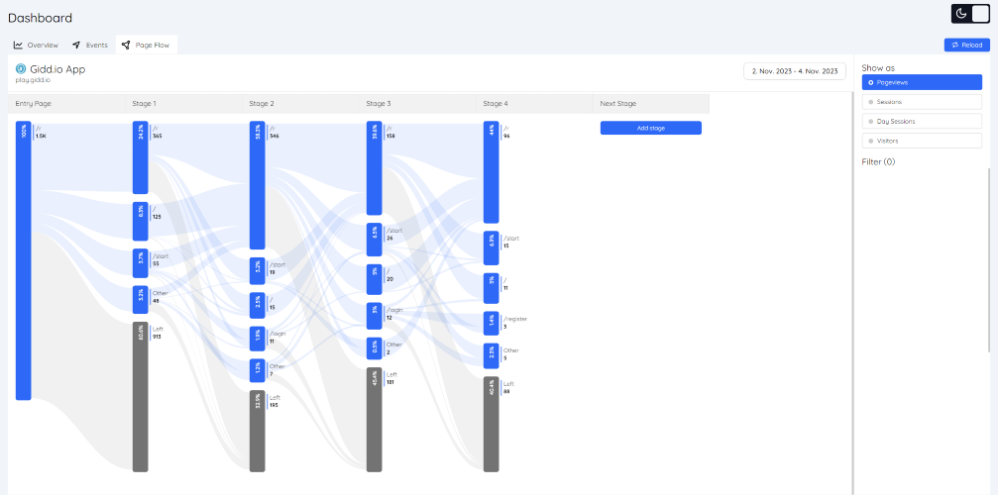Switch to the Events tab
This screenshot has height=495, width=998.
(90, 46)
